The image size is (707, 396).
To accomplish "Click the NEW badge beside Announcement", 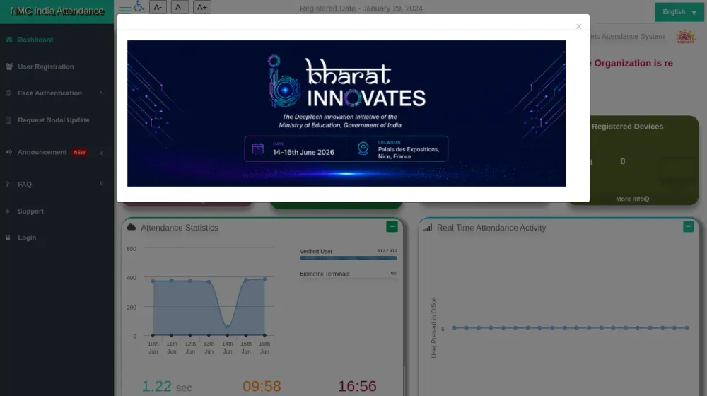I will pyautogui.click(x=79, y=153).
